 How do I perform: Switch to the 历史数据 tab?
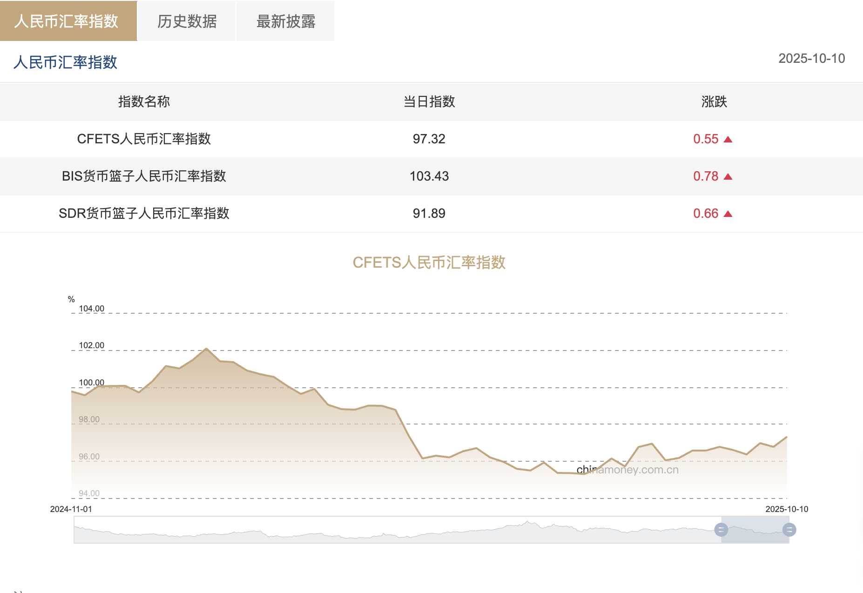click(x=187, y=21)
